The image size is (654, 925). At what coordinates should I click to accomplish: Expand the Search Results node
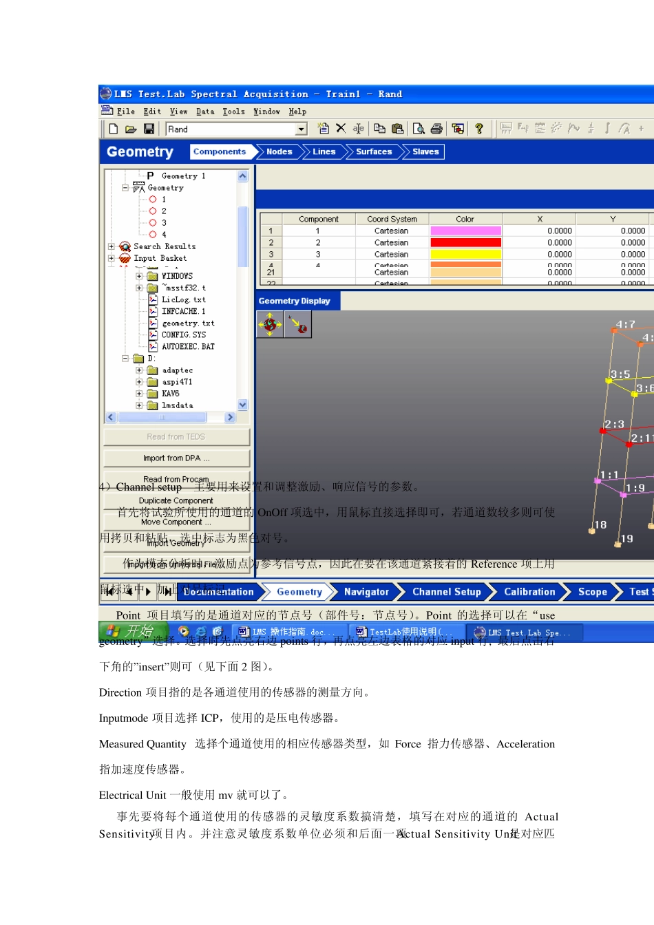[112, 246]
